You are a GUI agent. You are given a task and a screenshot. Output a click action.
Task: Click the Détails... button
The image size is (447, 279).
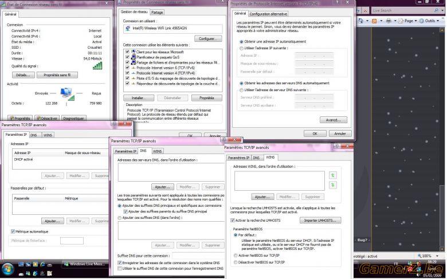[23, 75]
